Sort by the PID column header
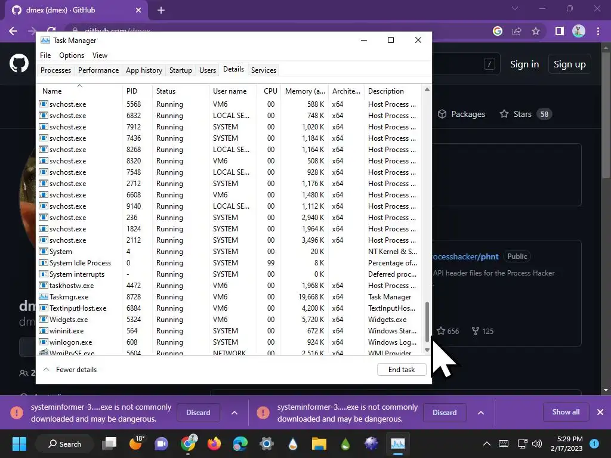The image size is (611, 458). [x=137, y=91]
